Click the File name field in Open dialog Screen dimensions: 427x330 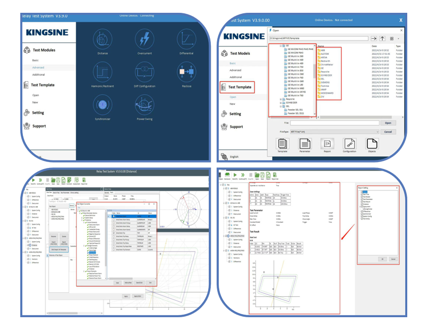tap(335, 123)
